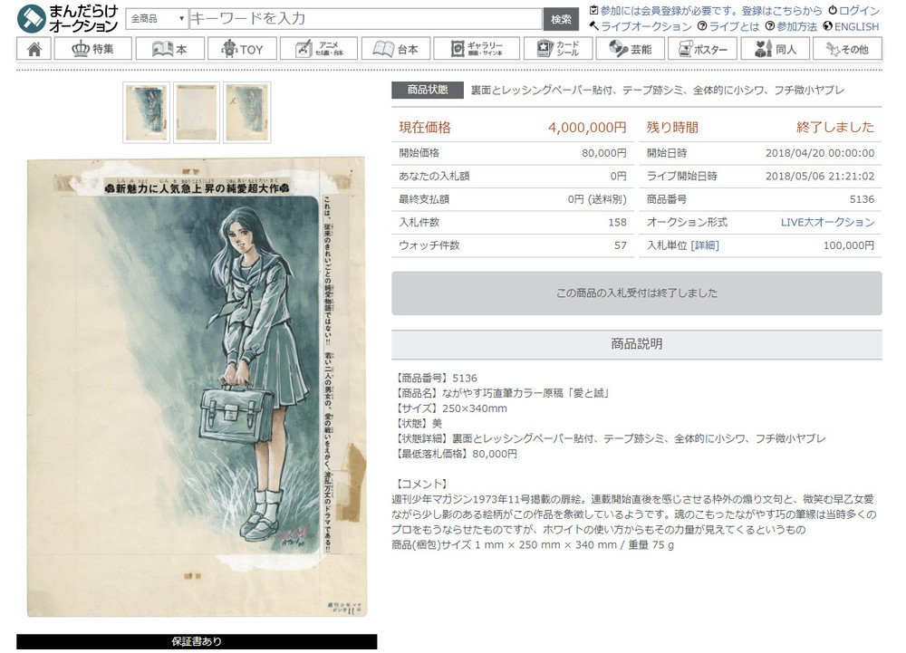Open the ギャラリー category
Image resolution: width=906 pixels, height=653 pixels.
(x=477, y=49)
